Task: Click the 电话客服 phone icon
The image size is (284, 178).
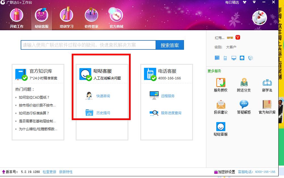Action: pyautogui.click(x=150, y=74)
